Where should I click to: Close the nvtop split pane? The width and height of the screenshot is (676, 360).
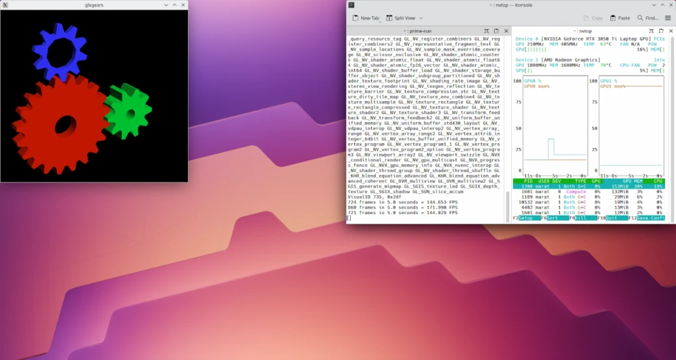click(669, 31)
